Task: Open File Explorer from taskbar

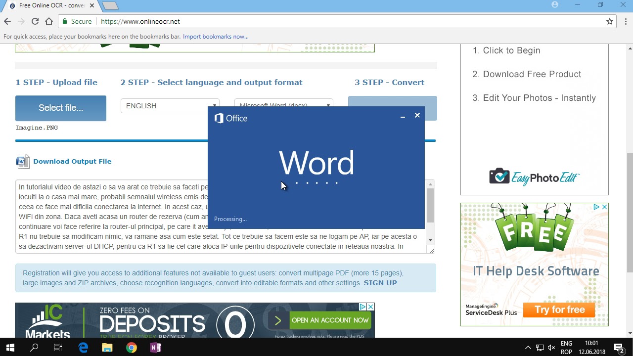Action: (107, 348)
